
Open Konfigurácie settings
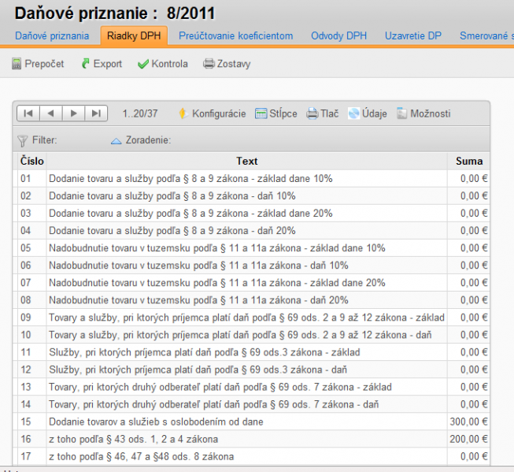point(219,113)
